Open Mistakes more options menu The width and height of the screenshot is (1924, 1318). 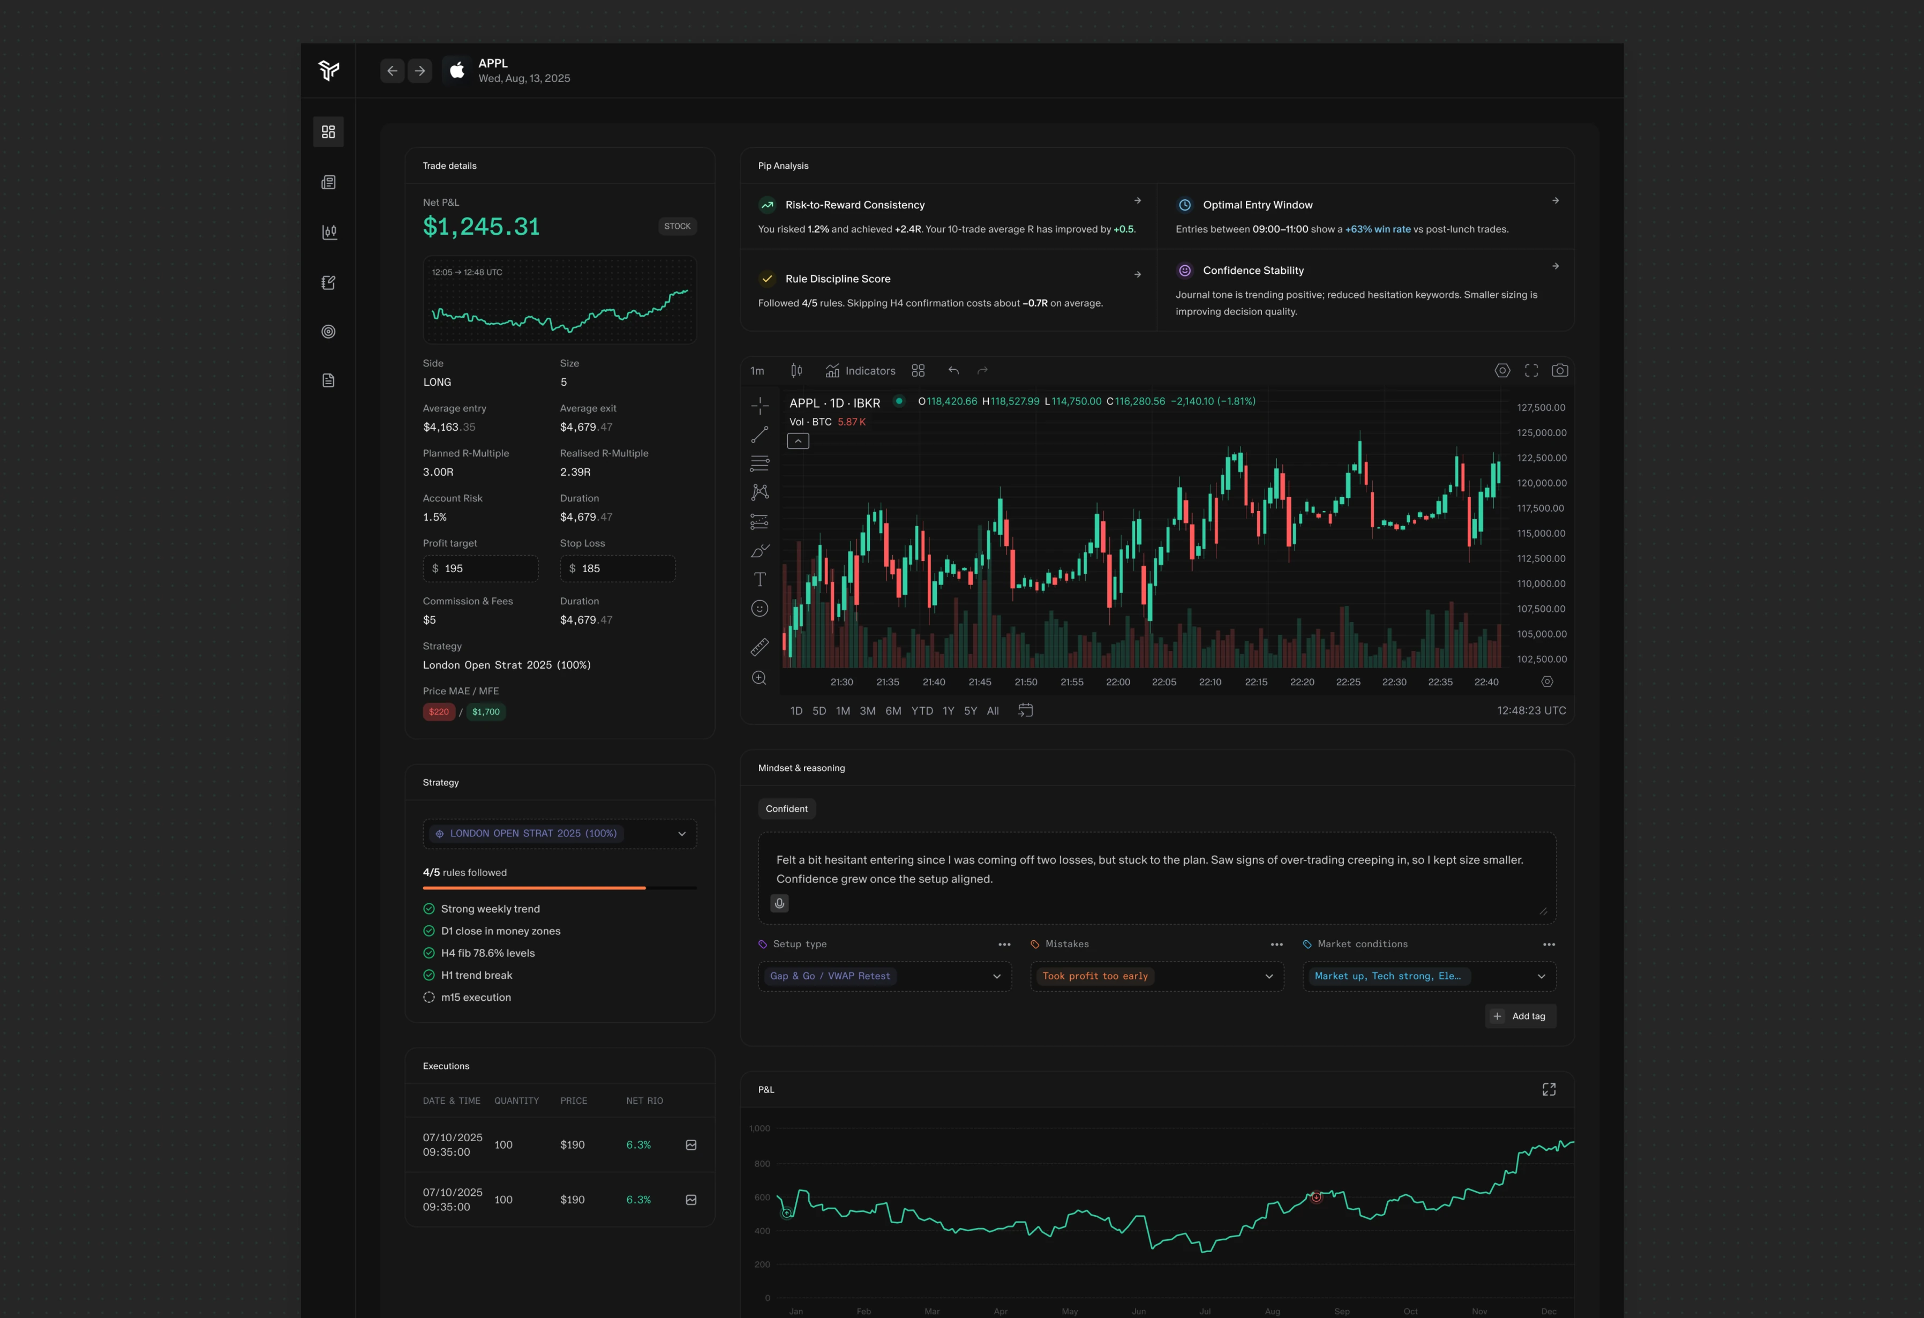coord(1276,945)
